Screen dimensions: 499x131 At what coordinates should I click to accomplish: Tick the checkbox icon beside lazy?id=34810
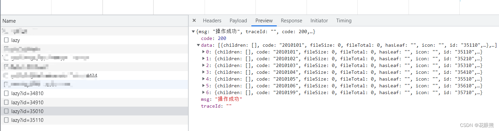coord(6,93)
